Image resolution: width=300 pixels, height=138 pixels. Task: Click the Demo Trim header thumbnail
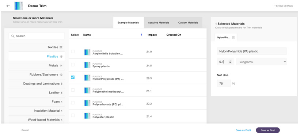pyautogui.click(x=19, y=6)
